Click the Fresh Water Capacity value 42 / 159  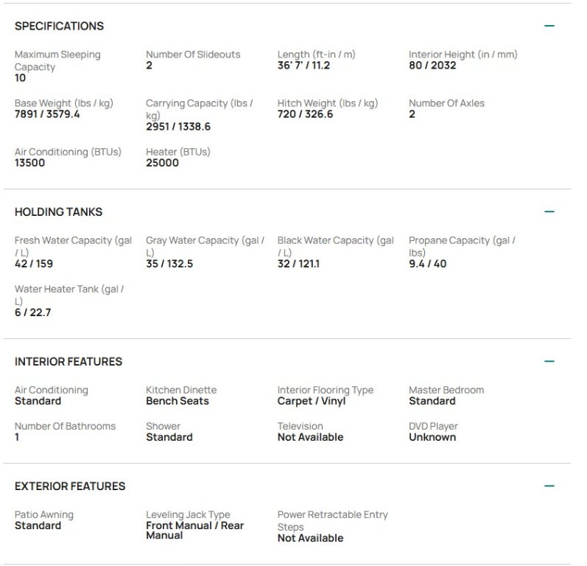pos(34,264)
